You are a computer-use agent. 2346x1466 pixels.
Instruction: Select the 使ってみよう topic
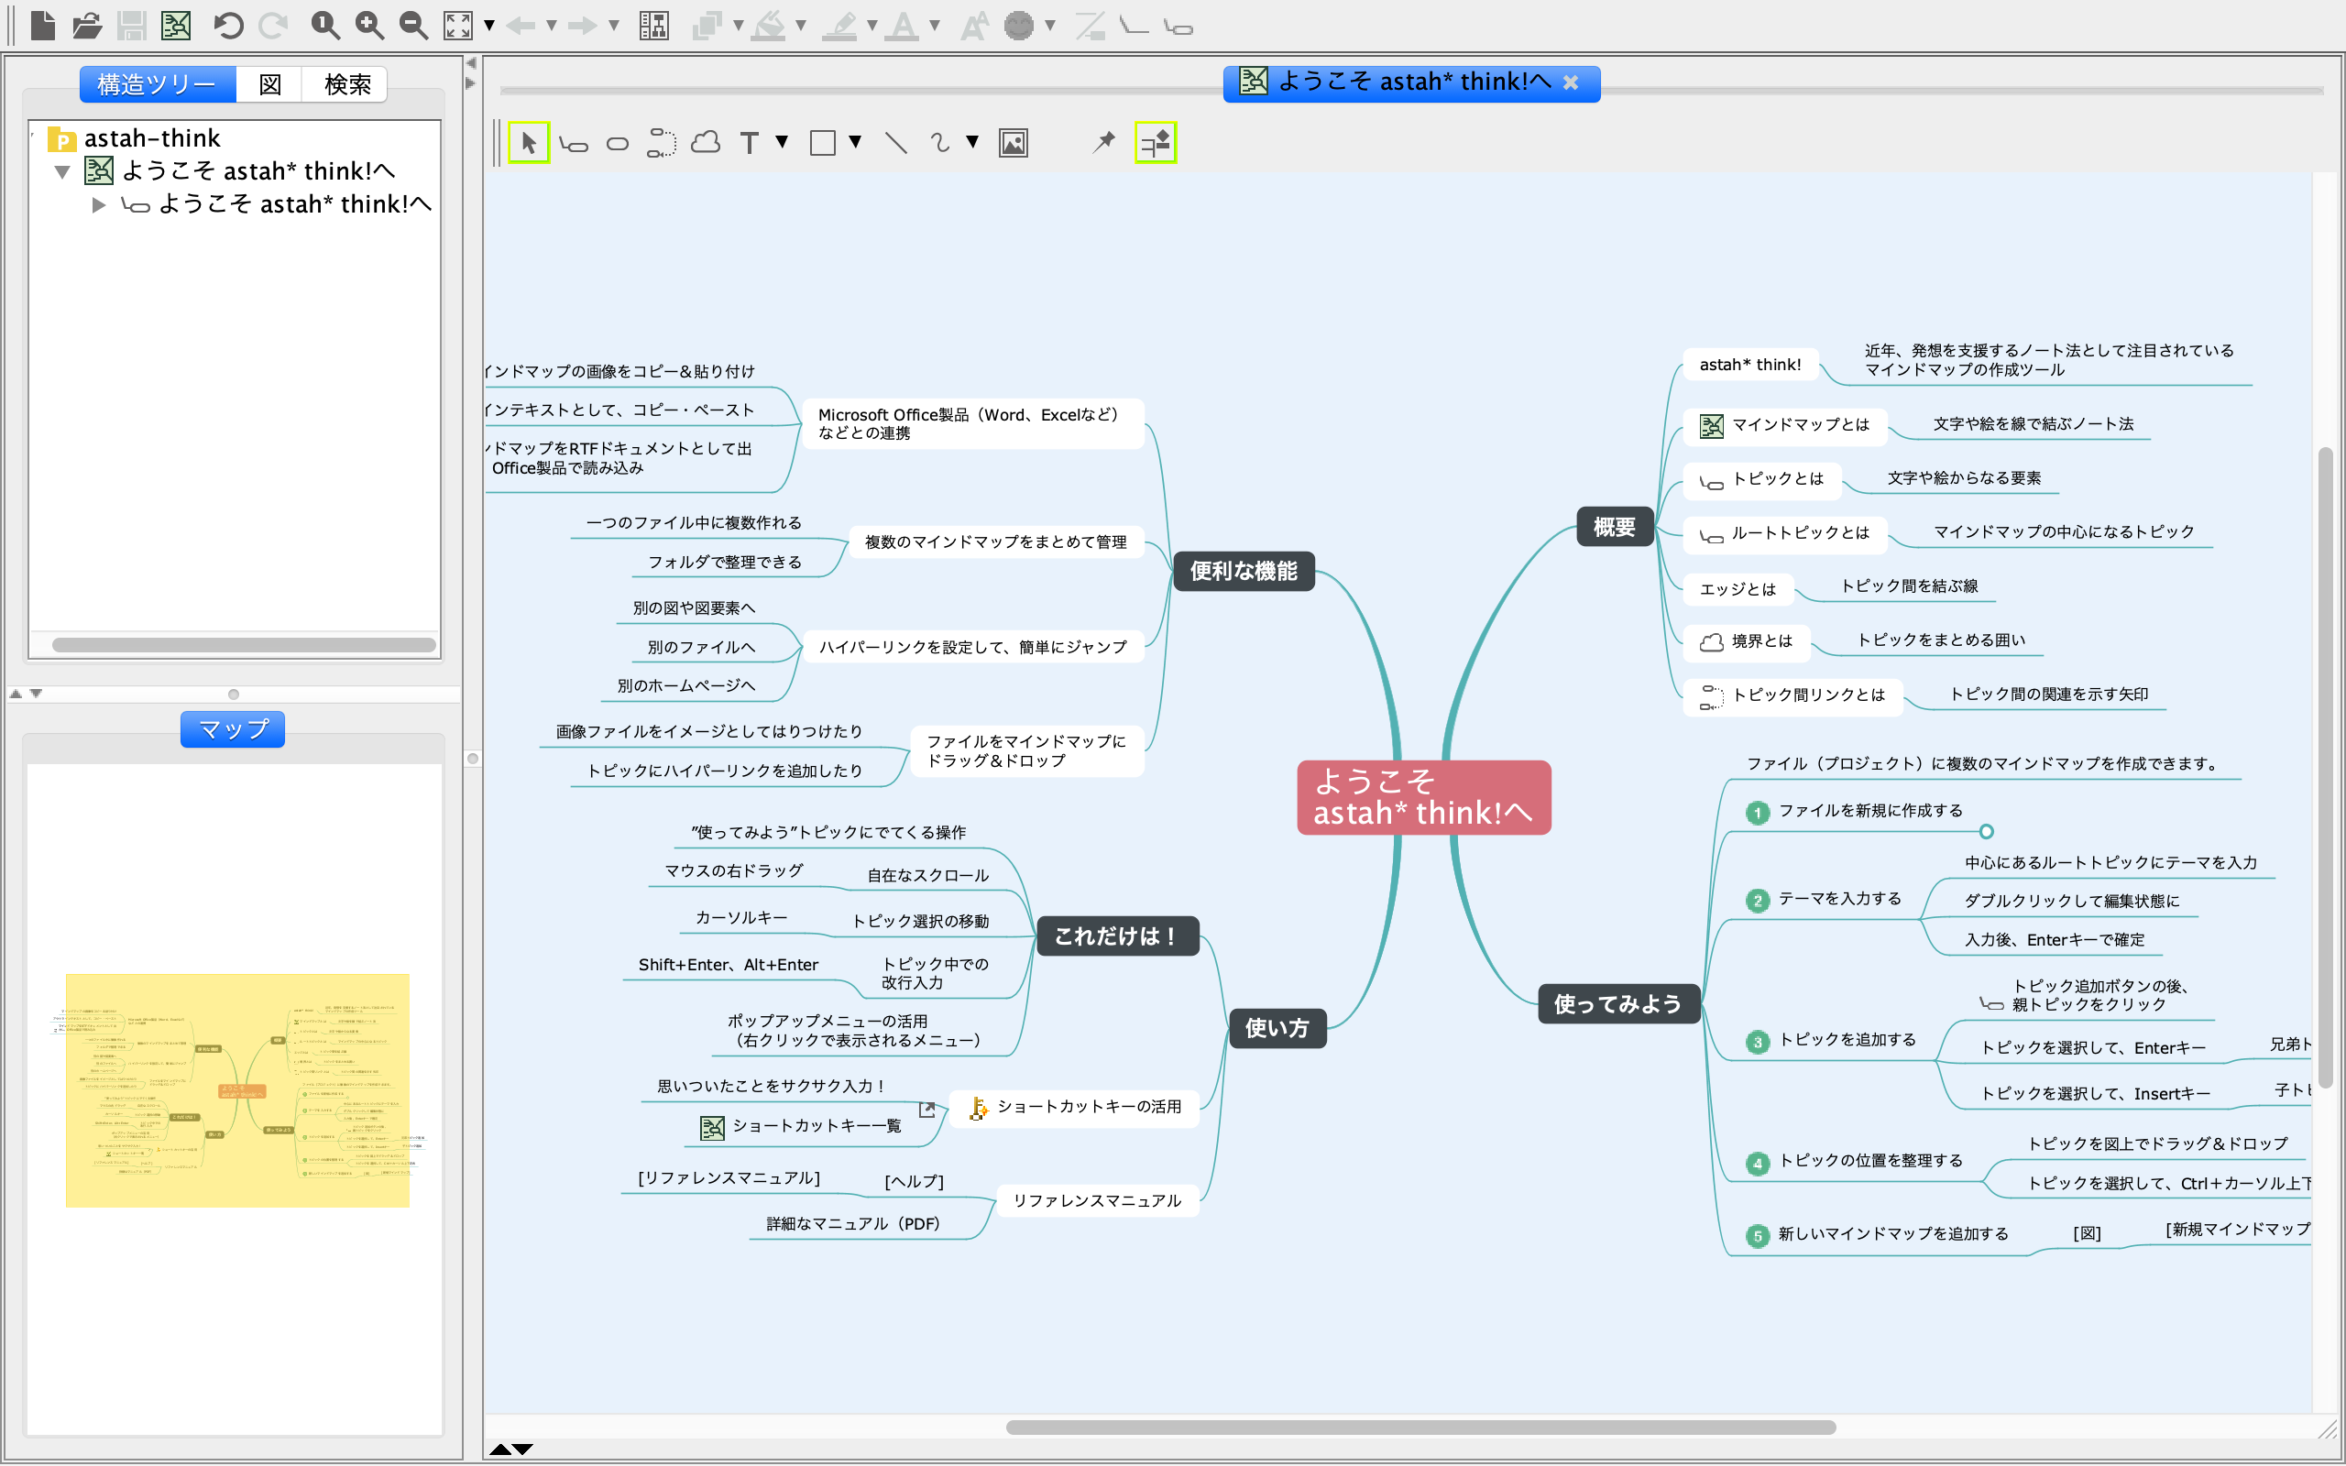(x=1618, y=1003)
